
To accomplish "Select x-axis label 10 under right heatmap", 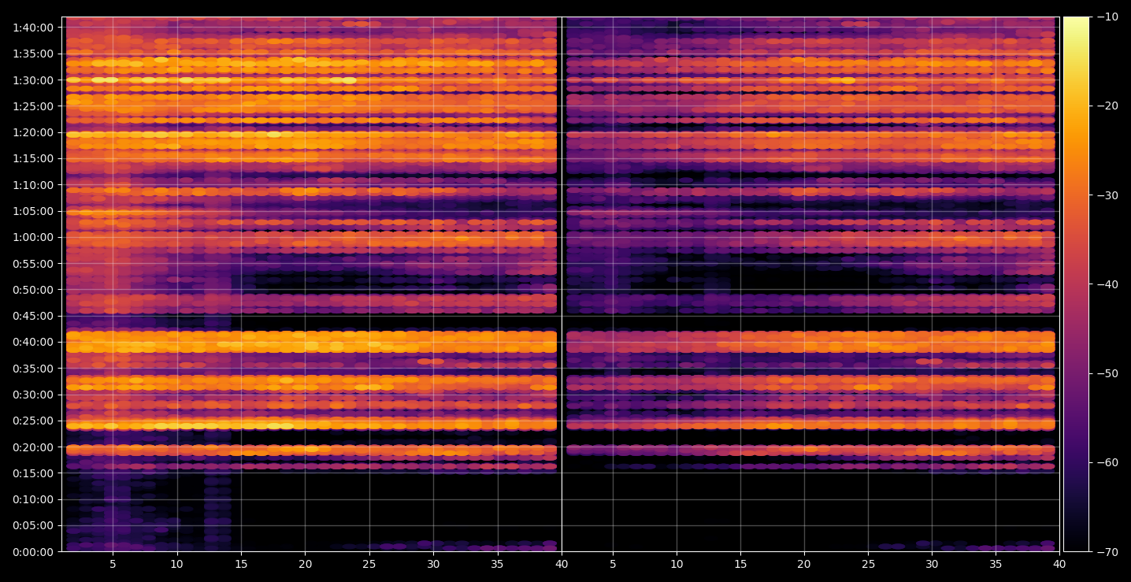I will [x=676, y=565].
